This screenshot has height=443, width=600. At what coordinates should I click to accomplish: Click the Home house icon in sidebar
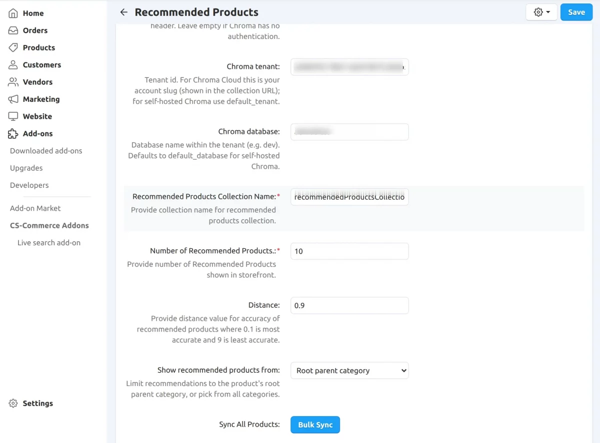(x=13, y=13)
